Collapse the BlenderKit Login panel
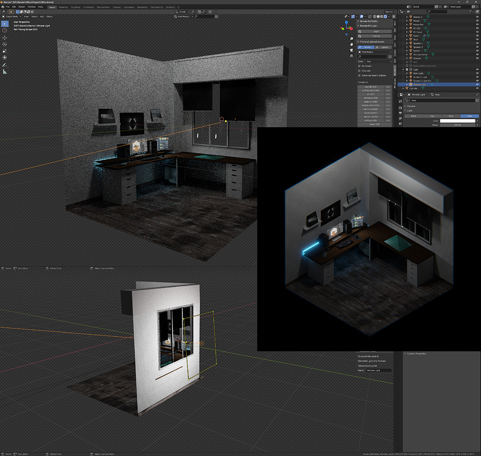This screenshot has width=481, height=456. [358, 26]
